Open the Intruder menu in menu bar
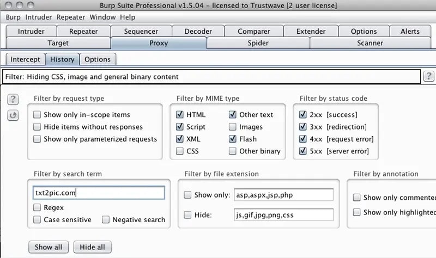 (x=39, y=17)
